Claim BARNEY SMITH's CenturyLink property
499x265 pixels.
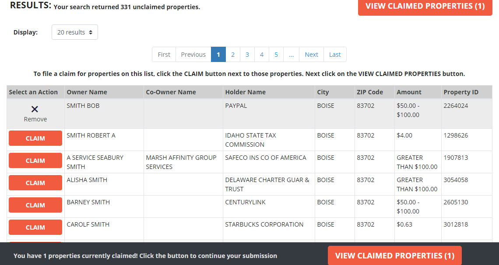click(x=35, y=205)
